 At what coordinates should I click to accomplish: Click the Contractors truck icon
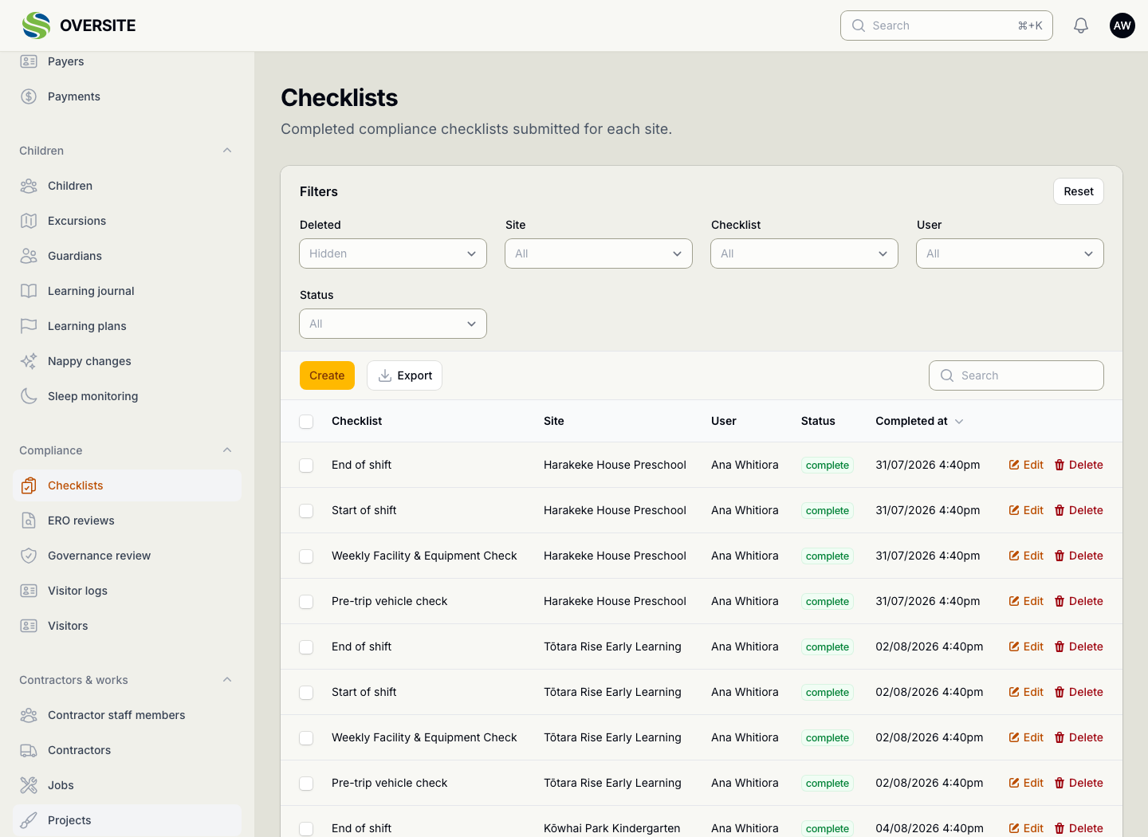coord(29,750)
